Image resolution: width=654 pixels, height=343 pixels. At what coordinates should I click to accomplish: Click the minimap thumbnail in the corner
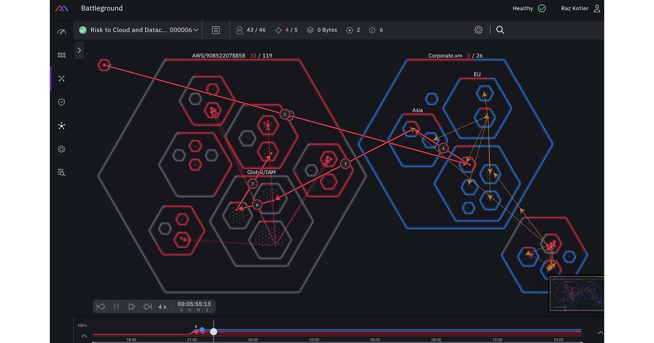click(577, 294)
